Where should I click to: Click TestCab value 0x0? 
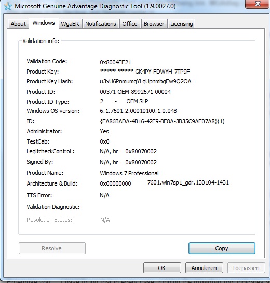(104, 141)
